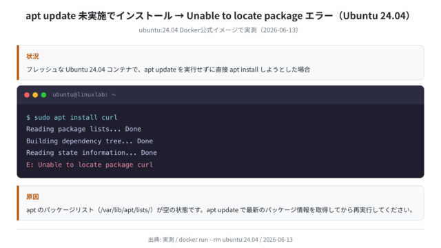Image resolution: width=441 pixels, height=248 pixels.
Task: Click the green terminal maximize dot
Action: [44, 95]
